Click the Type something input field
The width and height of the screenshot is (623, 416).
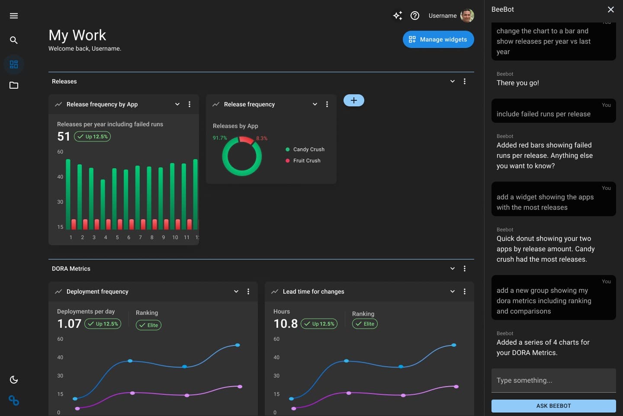tap(554, 381)
